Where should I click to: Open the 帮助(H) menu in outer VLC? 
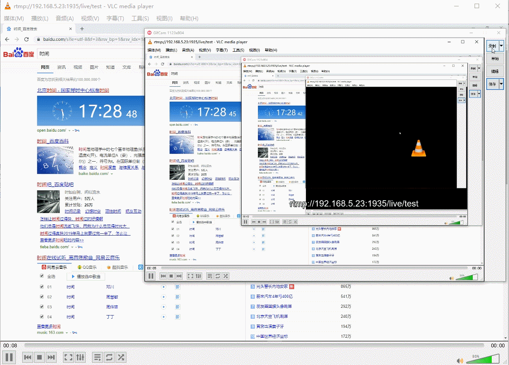[x=189, y=19]
